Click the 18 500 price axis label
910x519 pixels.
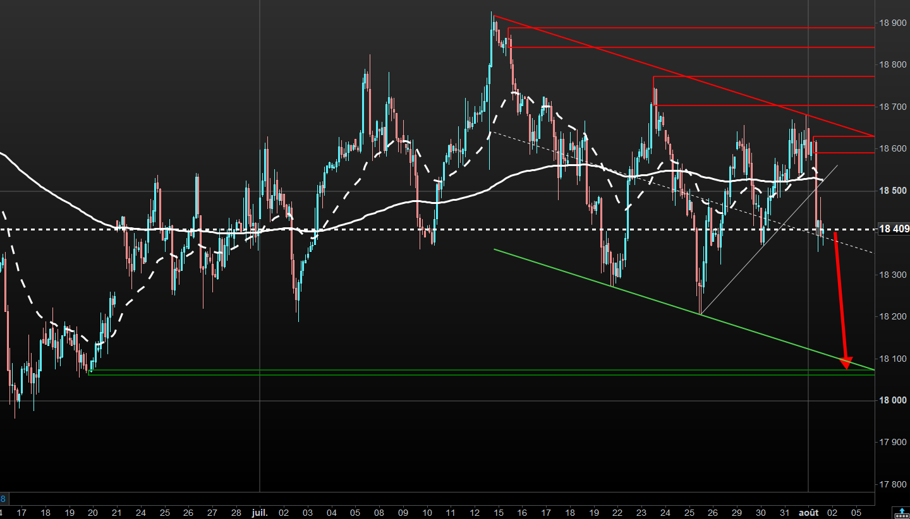point(893,191)
